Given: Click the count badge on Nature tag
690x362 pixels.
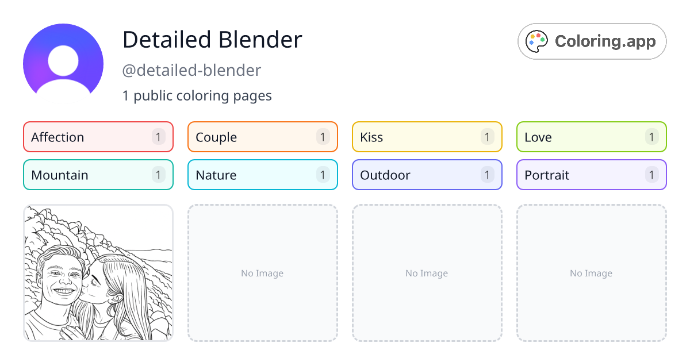Looking at the screenshot, I should pos(323,175).
